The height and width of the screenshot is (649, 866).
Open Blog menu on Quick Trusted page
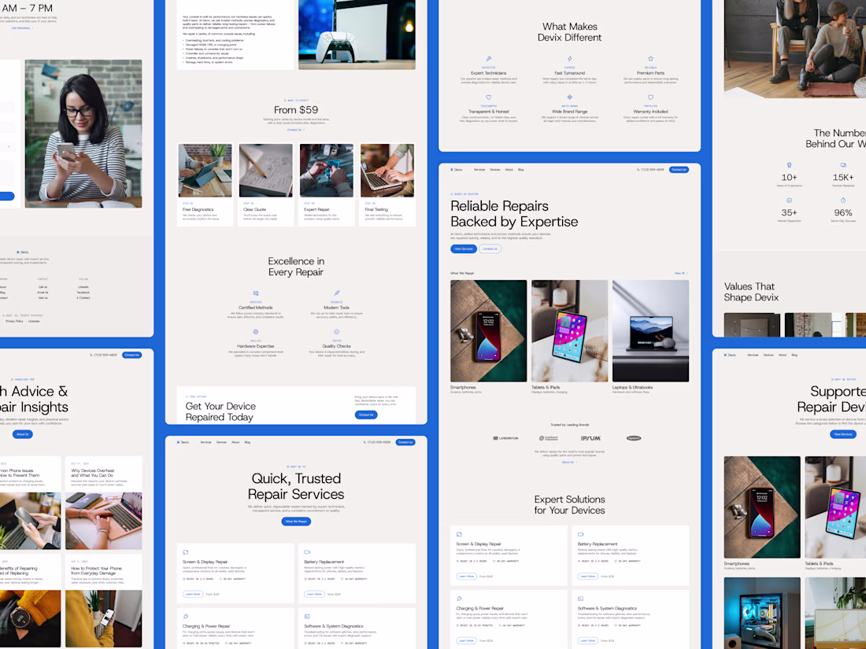point(247,442)
